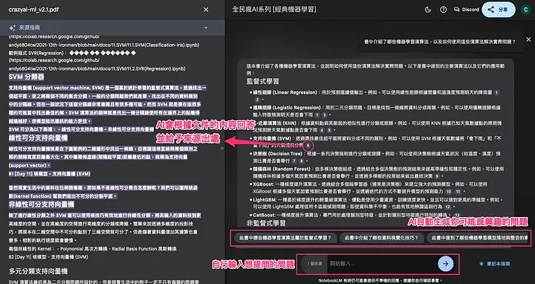The height and width of the screenshot is (284, 535).
Task: Select suggested question 此書中介紹了哪些資料視覺化技巧？
Action: (x=381, y=238)
